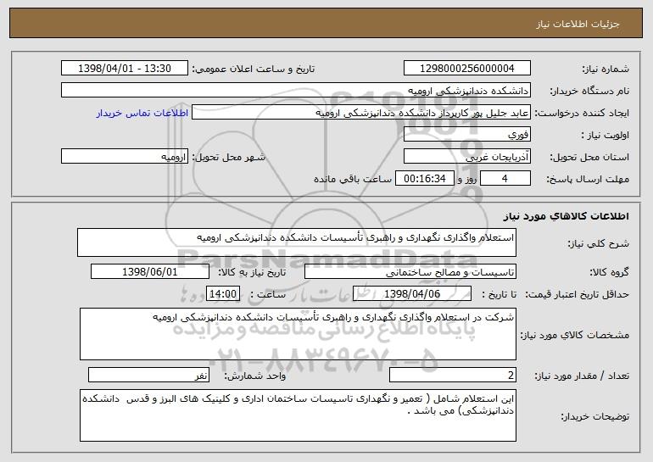Select the goods group field تاسیسات و مصالح ساختمانی
Screen dimensions: 653x462
click(410, 272)
